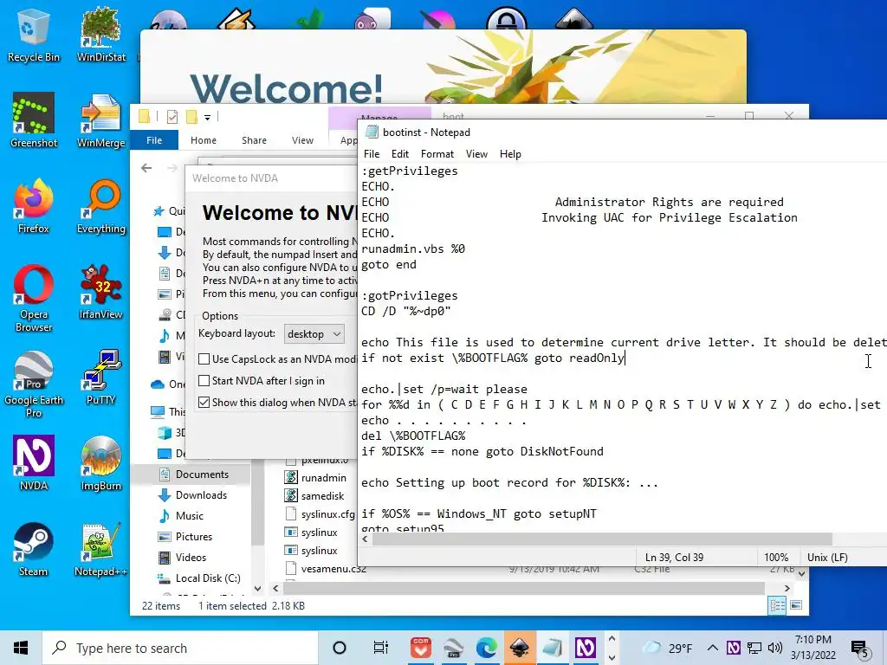The image size is (887, 665).
Task: Click the Unix (LF) status bar entry
Action: pos(827,557)
